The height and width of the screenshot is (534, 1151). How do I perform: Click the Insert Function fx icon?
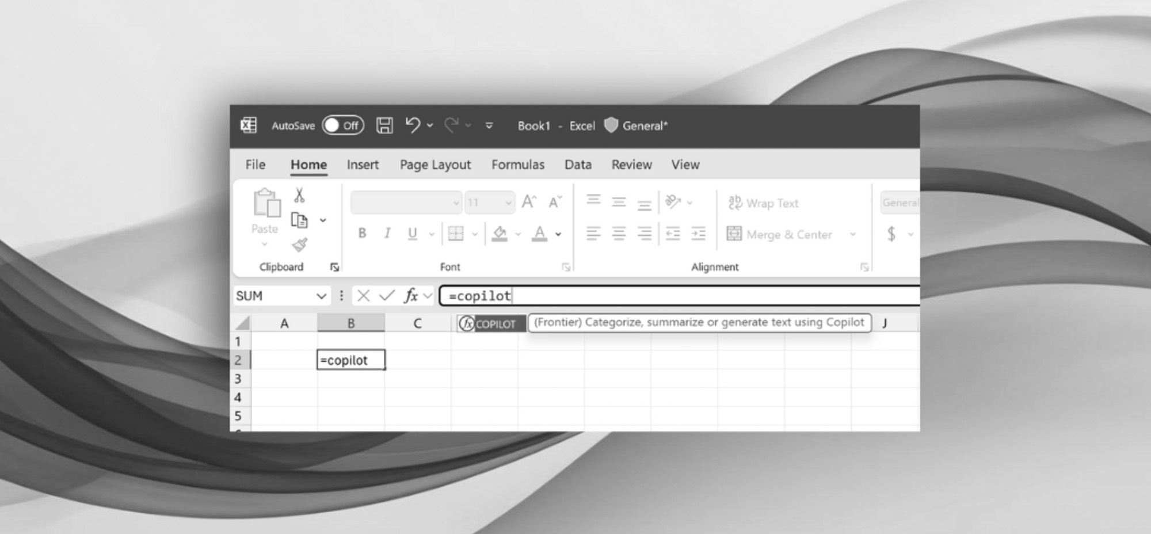coord(410,296)
